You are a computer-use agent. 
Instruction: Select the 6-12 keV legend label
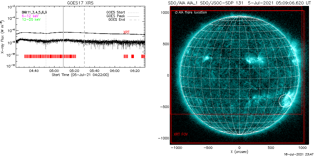point(30,16)
